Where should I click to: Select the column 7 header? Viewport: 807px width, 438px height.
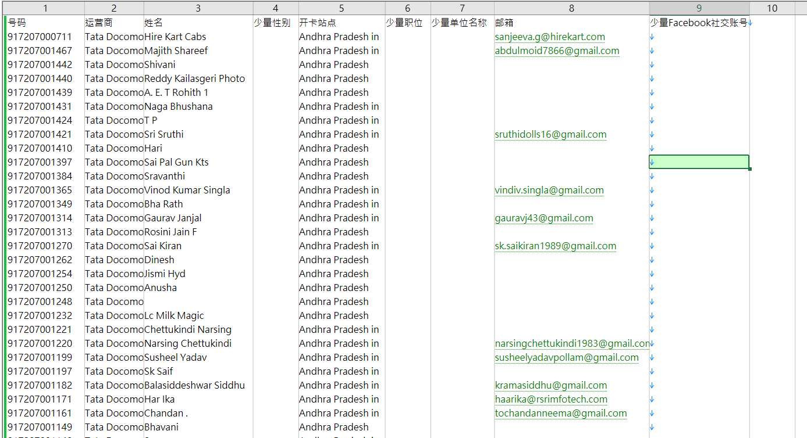pos(462,8)
